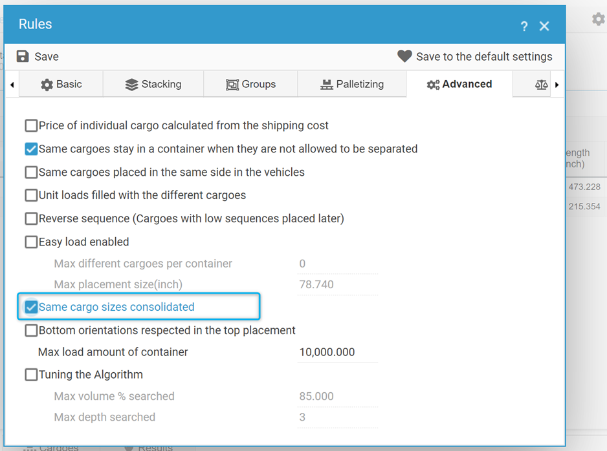Close the Rules dialog

pos(544,26)
